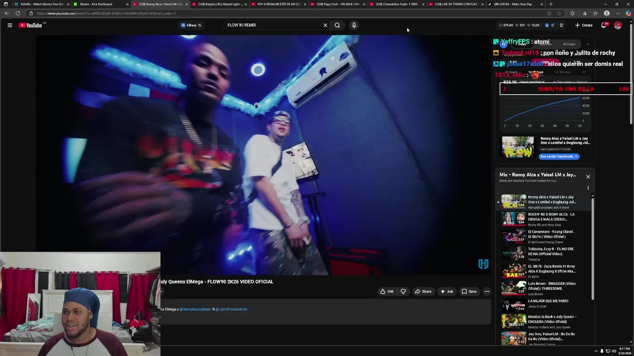Image resolution: width=634 pixels, height=356 pixels.
Task: Open the YouTube guide hamburger menu
Action: point(9,25)
